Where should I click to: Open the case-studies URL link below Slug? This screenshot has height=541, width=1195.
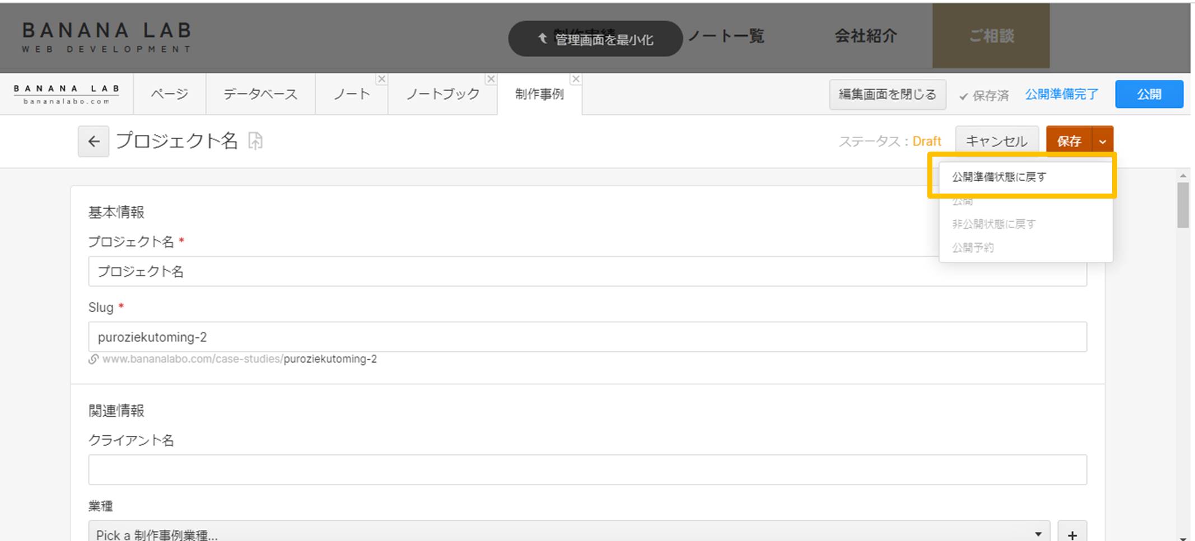coord(240,359)
